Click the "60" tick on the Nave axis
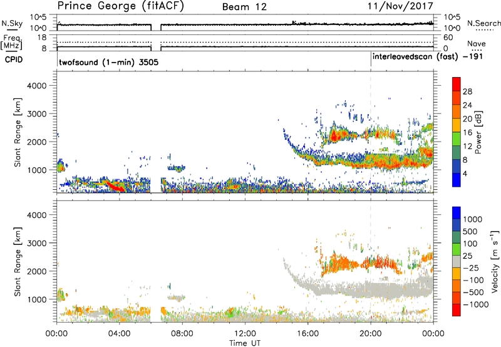Screen dimensions: 501x347 click(x=448, y=38)
